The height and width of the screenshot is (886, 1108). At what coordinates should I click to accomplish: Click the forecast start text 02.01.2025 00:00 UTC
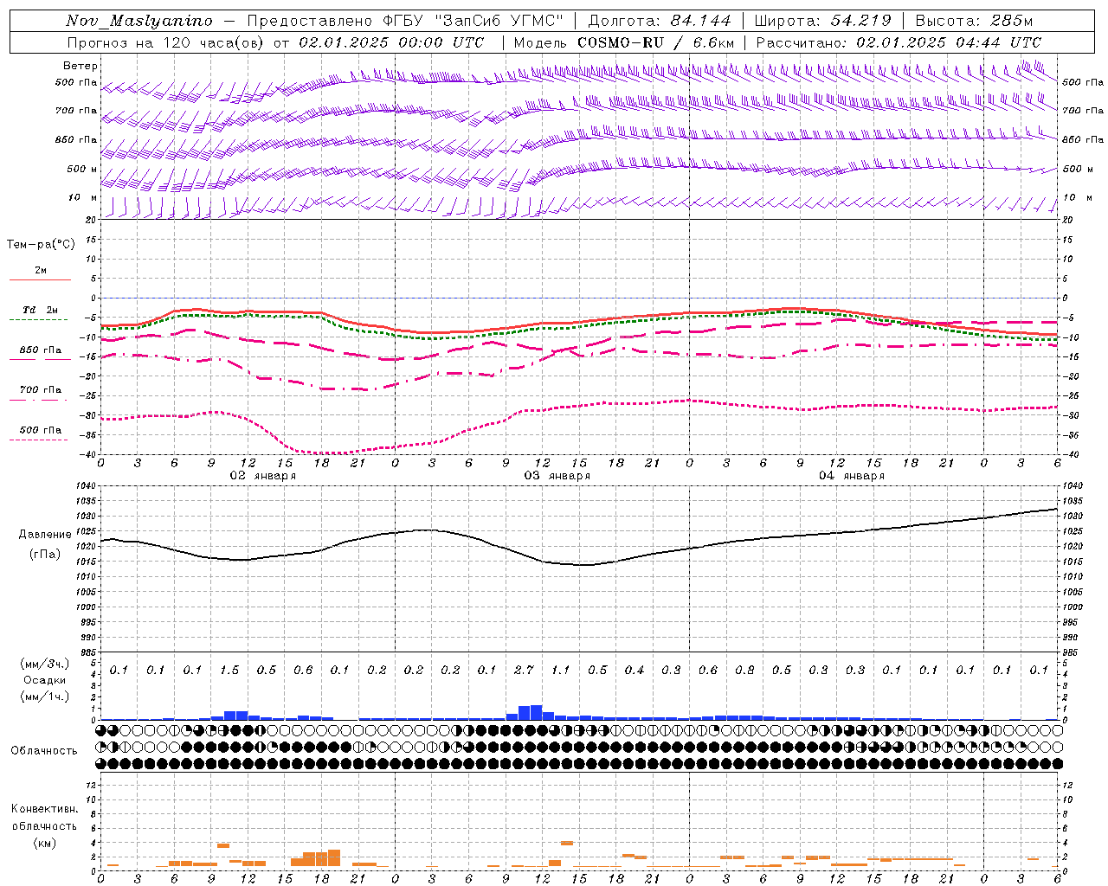[391, 42]
